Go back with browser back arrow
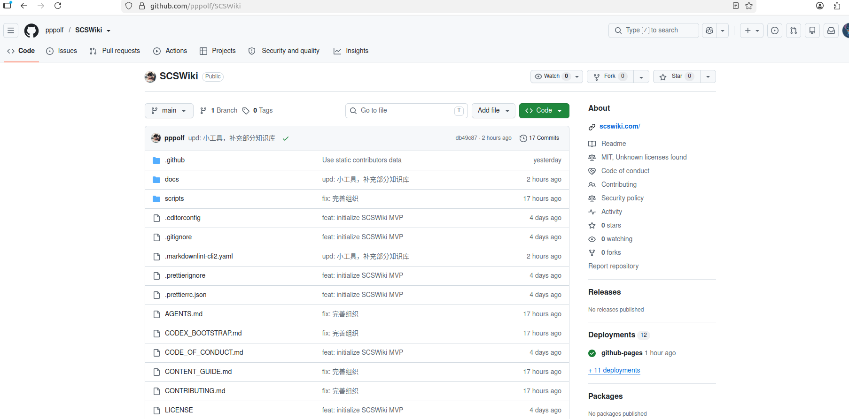Viewport: 849px width, 419px height. [24, 6]
